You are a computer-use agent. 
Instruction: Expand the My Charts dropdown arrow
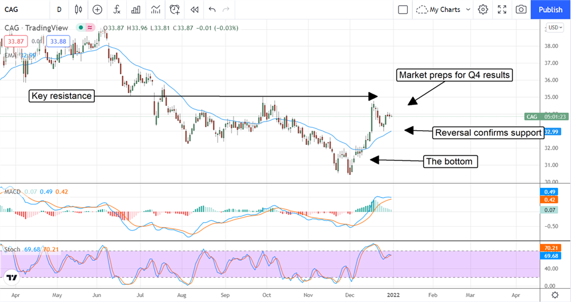[x=468, y=10]
